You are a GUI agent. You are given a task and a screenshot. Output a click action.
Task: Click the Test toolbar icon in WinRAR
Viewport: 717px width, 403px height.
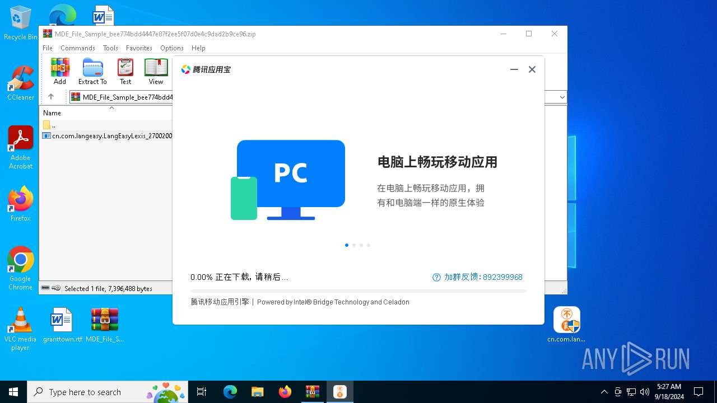[x=125, y=71]
